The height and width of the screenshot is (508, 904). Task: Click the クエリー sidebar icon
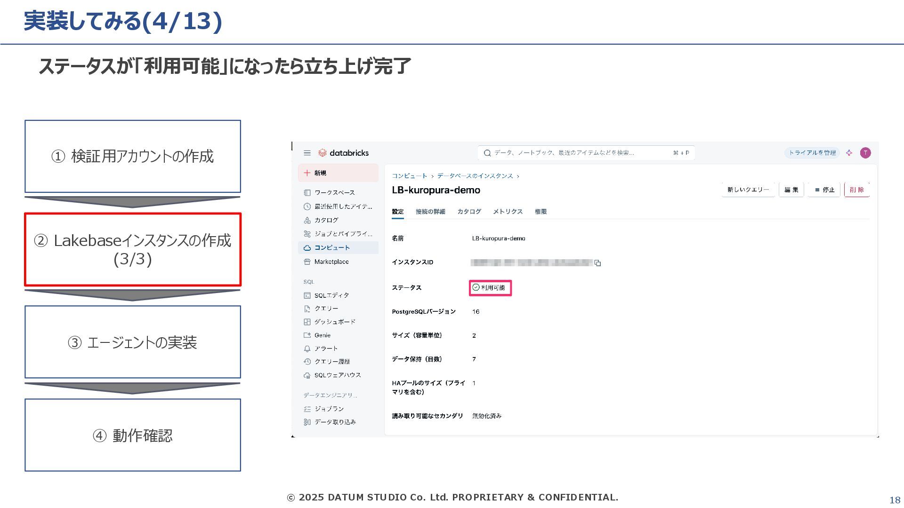[307, 309]
